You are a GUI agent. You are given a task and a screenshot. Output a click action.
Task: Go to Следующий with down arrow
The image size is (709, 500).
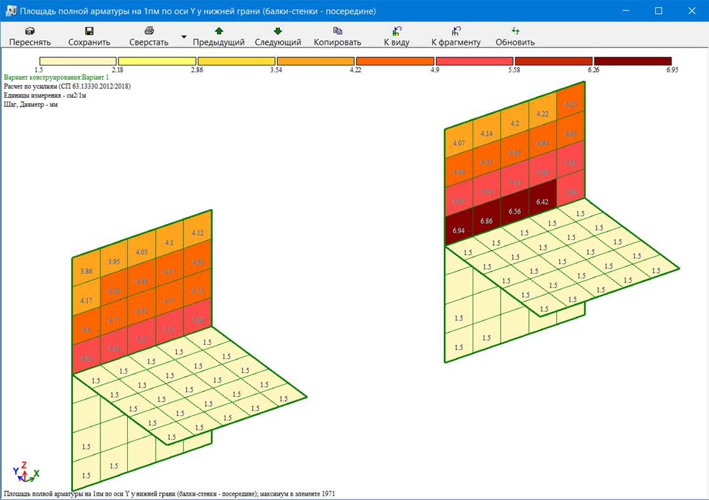[x=277, y=31]
